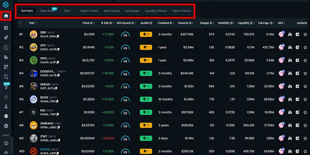Favorite the SBR pair with star
This screenshot has width=310, height=155.
pyautogui.click(x=305, y=34)
